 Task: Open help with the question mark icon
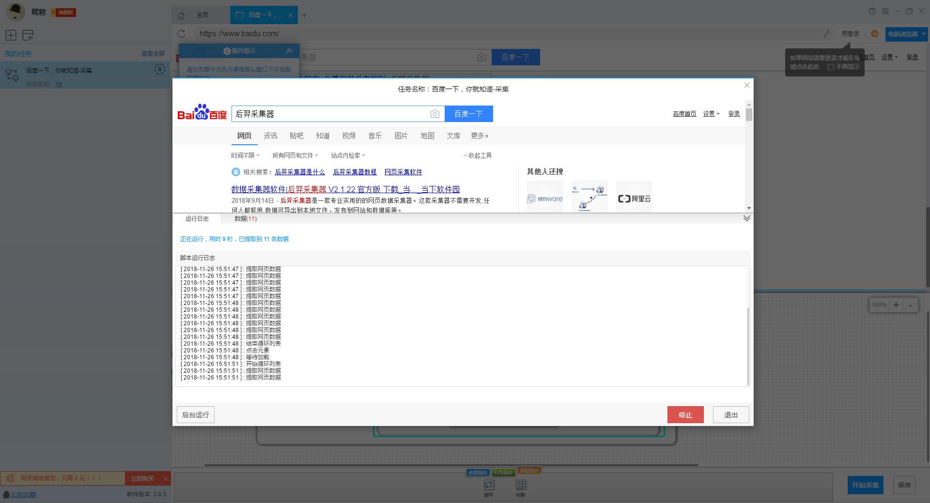[872, 11]
